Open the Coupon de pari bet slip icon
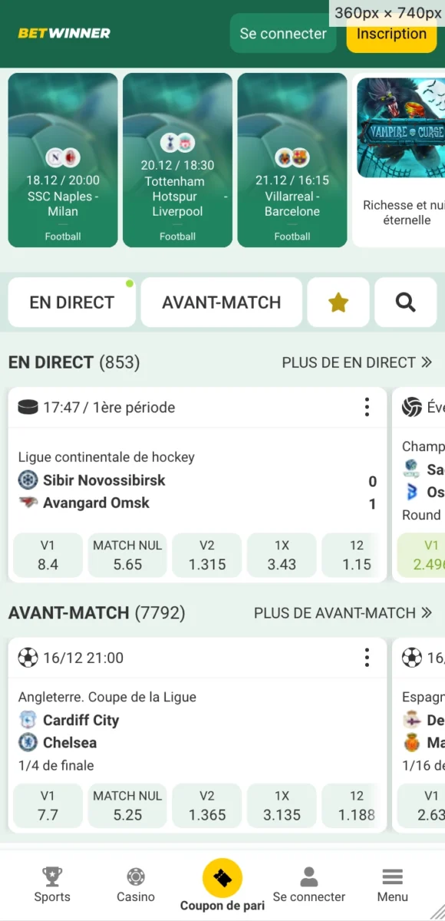 click(222, 879)
